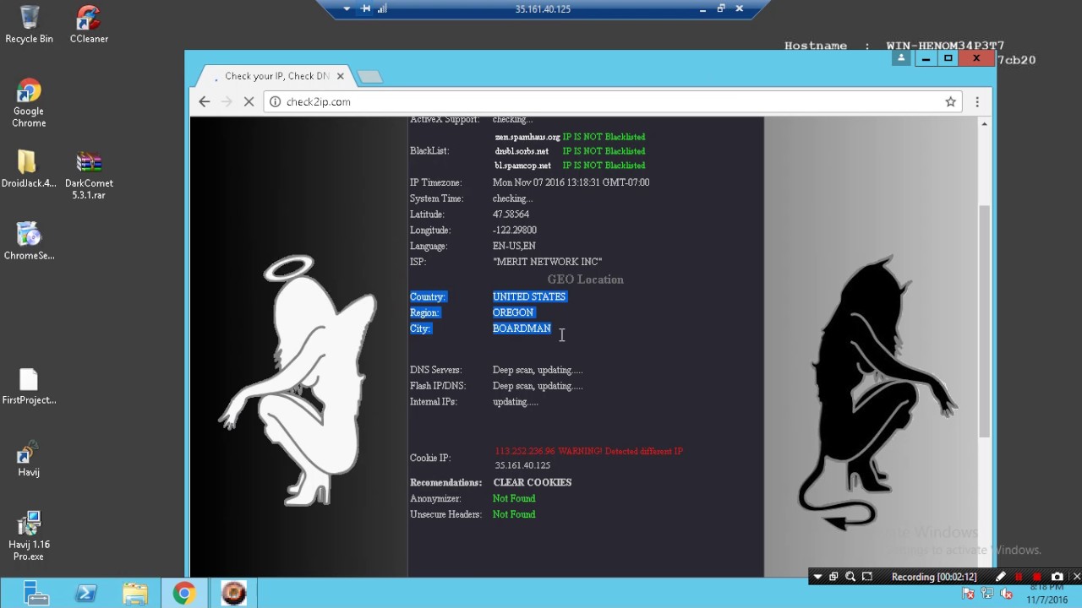Image resolution: width=1082 pixels, height=608 pixels.
Task: Click the 35.161.40.125 cookie IP value
Action: click(522, 465)
